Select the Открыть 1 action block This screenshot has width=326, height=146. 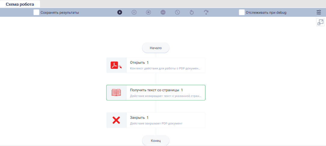[156, 65]
